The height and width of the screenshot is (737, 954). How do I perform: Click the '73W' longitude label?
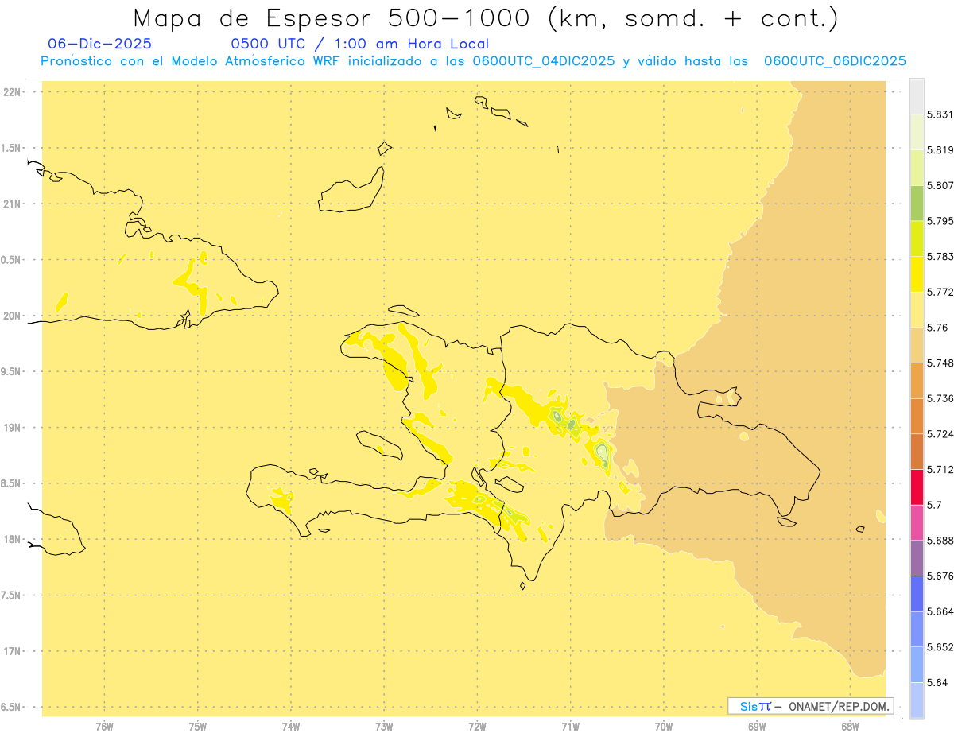tap(384, 727)
